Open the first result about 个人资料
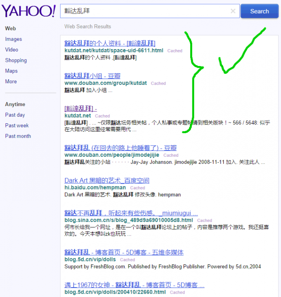 click(110, 43)
